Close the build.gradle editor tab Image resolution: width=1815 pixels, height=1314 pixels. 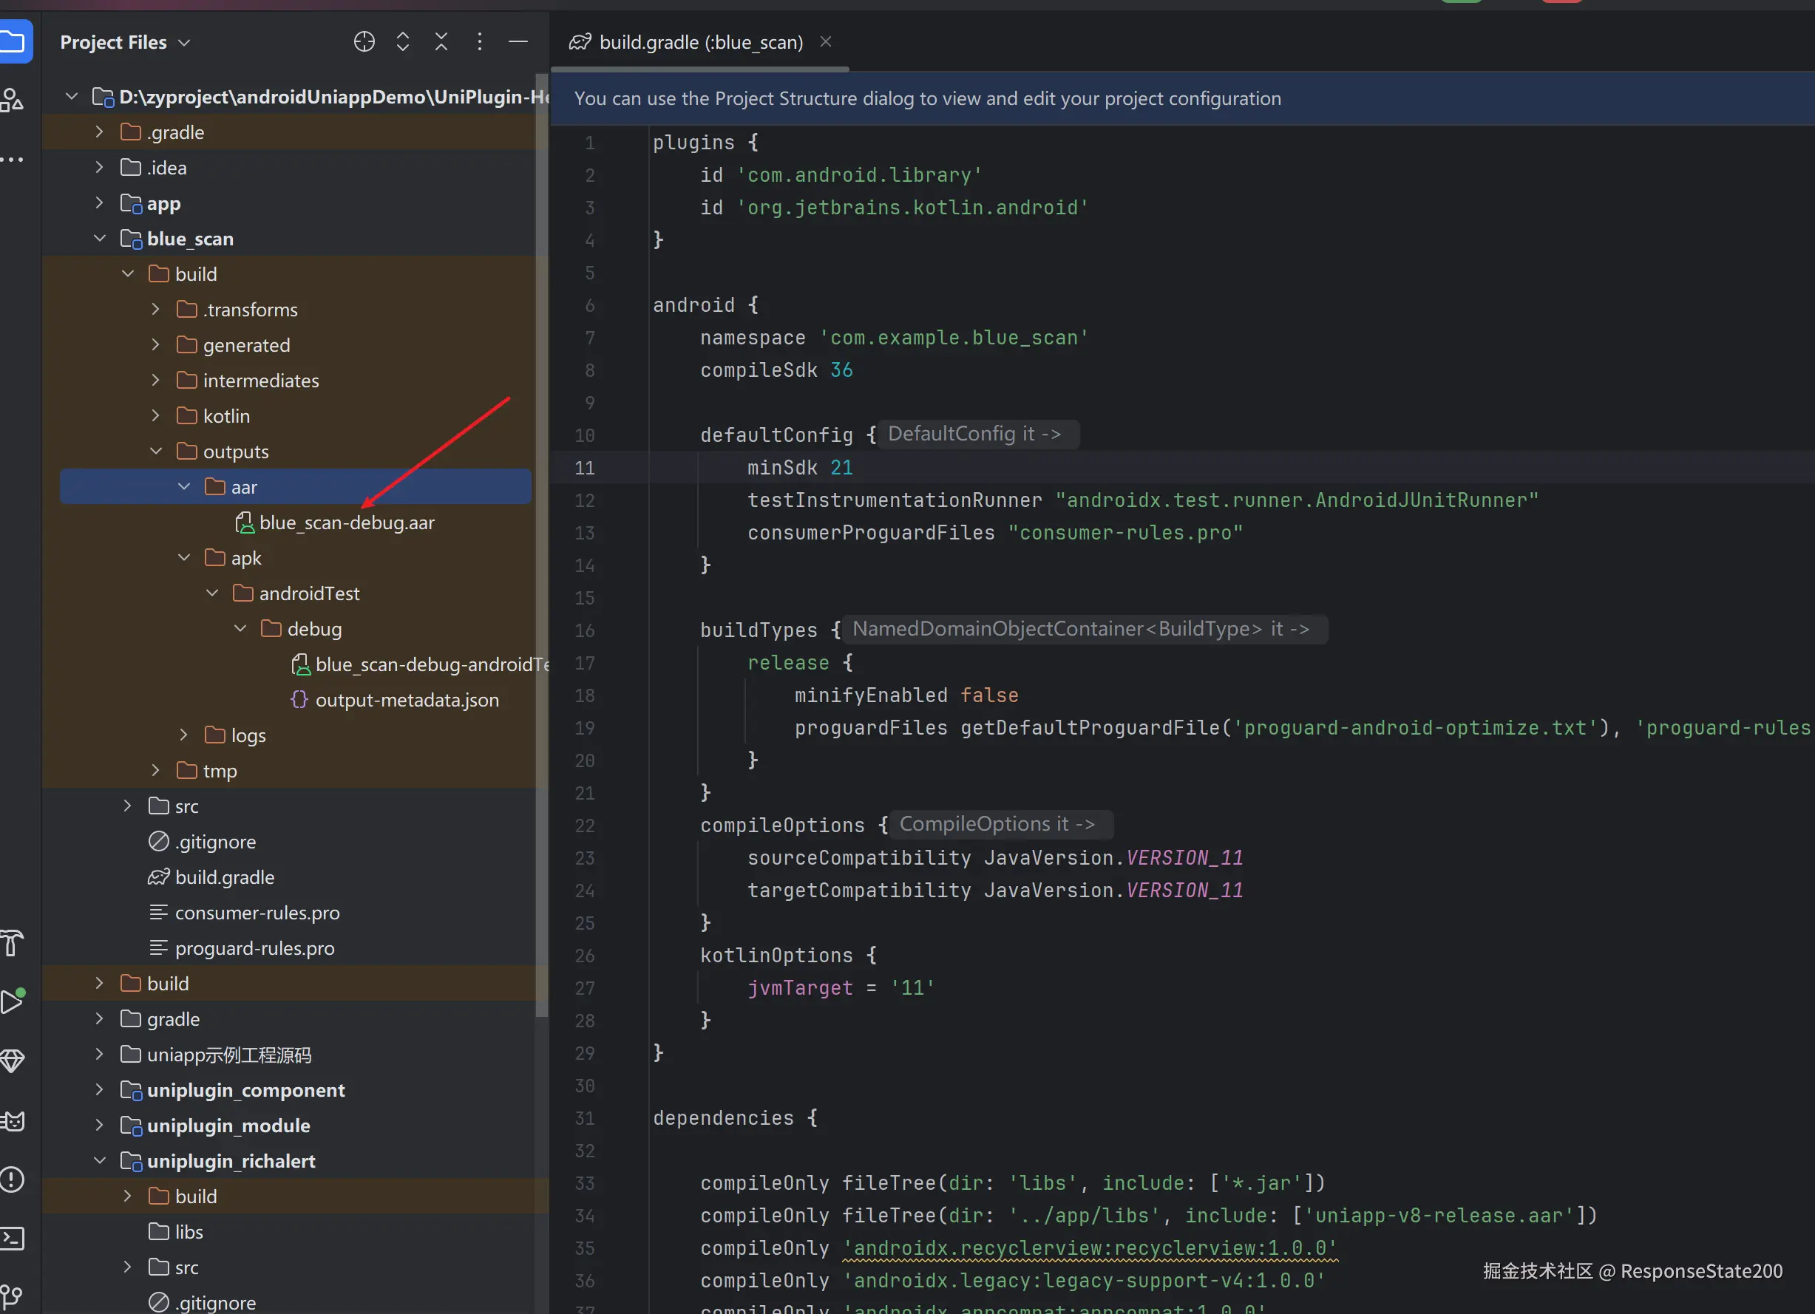click(x=826, y=41)
